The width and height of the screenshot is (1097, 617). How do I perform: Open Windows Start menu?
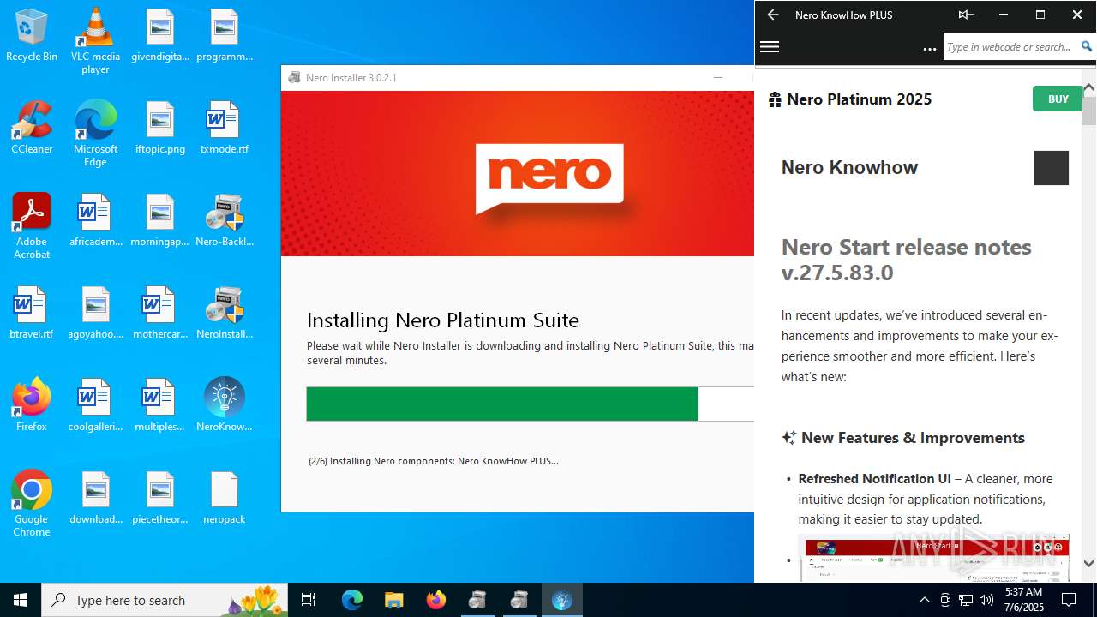(21, 600)
